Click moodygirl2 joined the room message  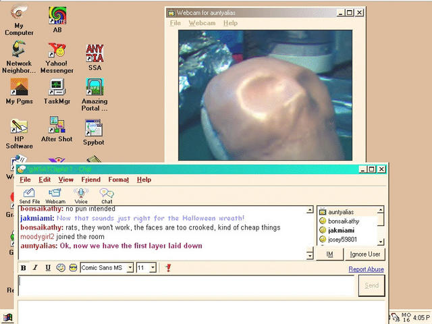point(62,237)
